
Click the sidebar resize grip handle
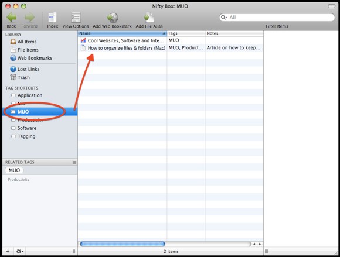74,251
